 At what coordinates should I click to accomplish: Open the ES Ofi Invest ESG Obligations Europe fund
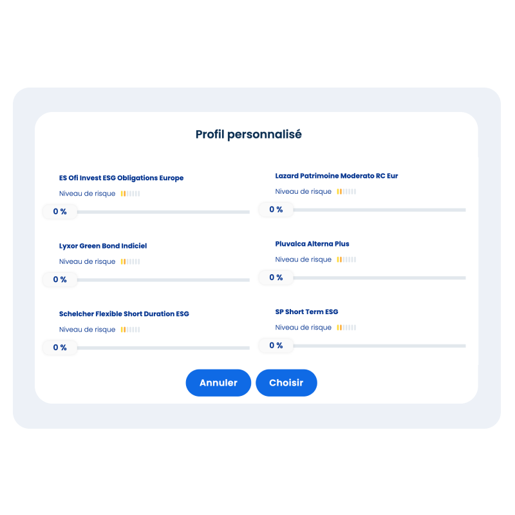[121, 178]
